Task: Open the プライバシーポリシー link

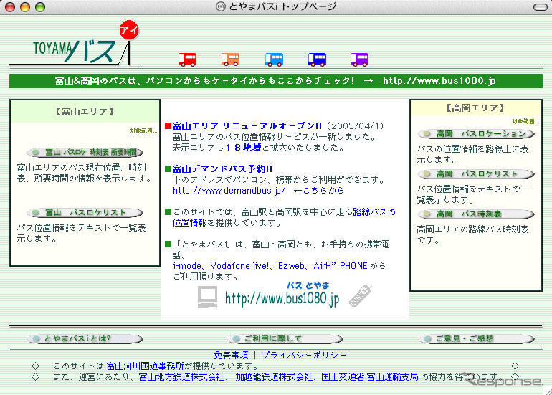Action: (x=303, y=355)
